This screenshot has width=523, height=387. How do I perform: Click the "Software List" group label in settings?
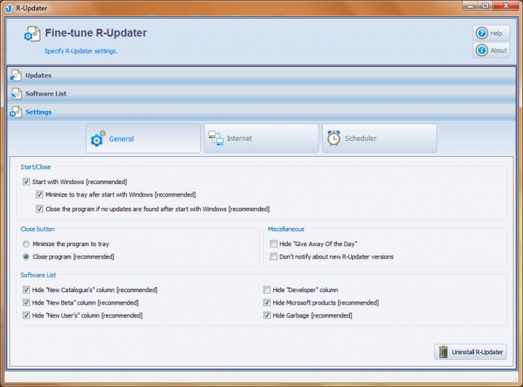click(x=38, y=275)
